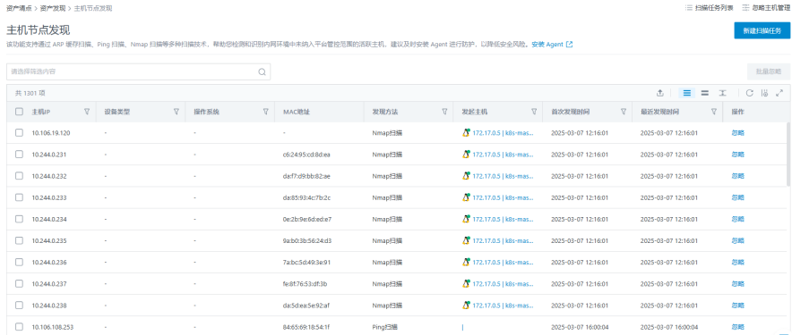Image resolution: width=792 pixels, height=335 pixels.
Task: Click the Linux penguin icon in the 10.244.0.235 row
Action: click(x=466, y=241)
